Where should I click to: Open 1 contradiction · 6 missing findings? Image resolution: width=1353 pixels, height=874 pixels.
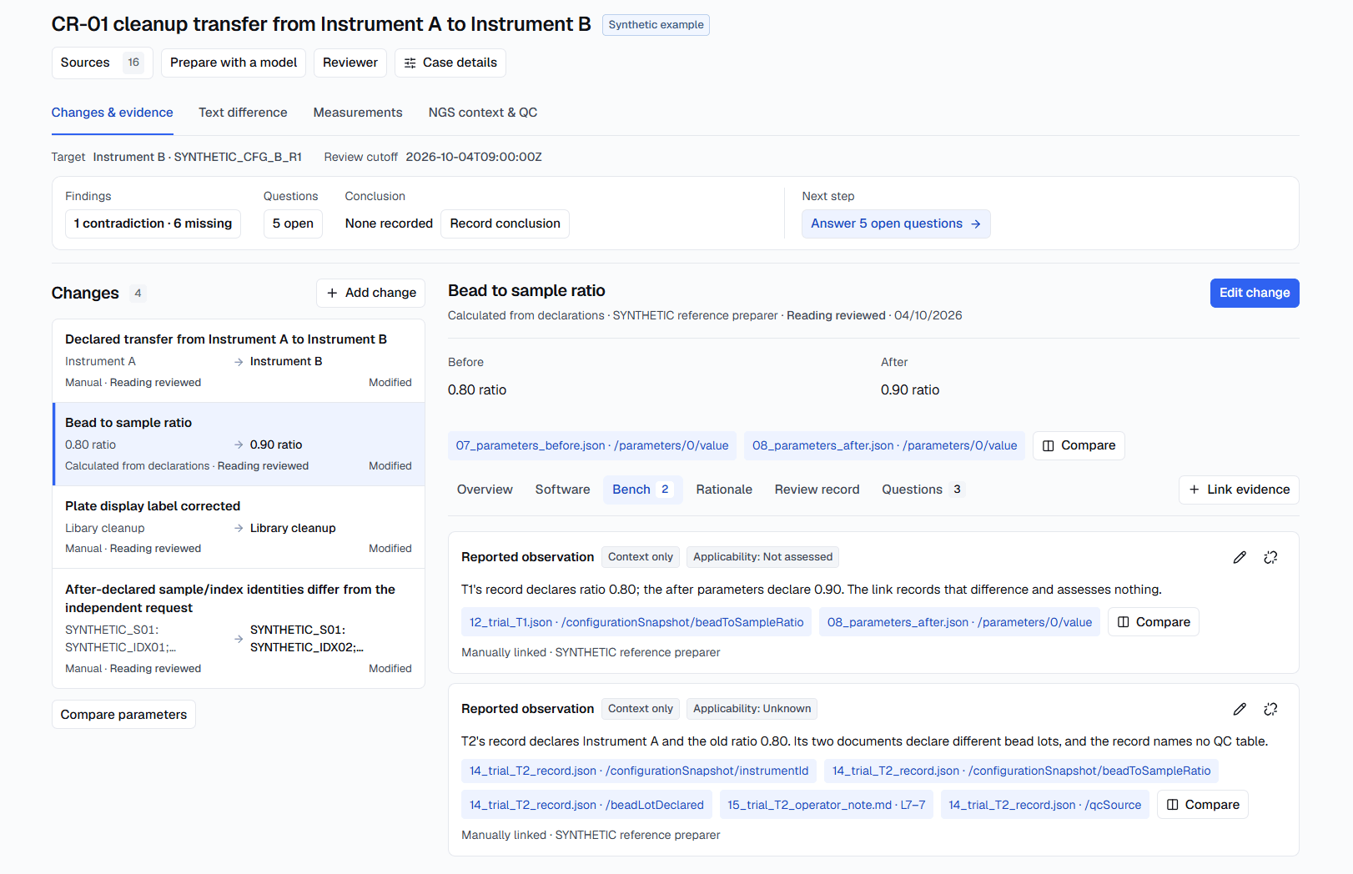[x=153, y=224]
